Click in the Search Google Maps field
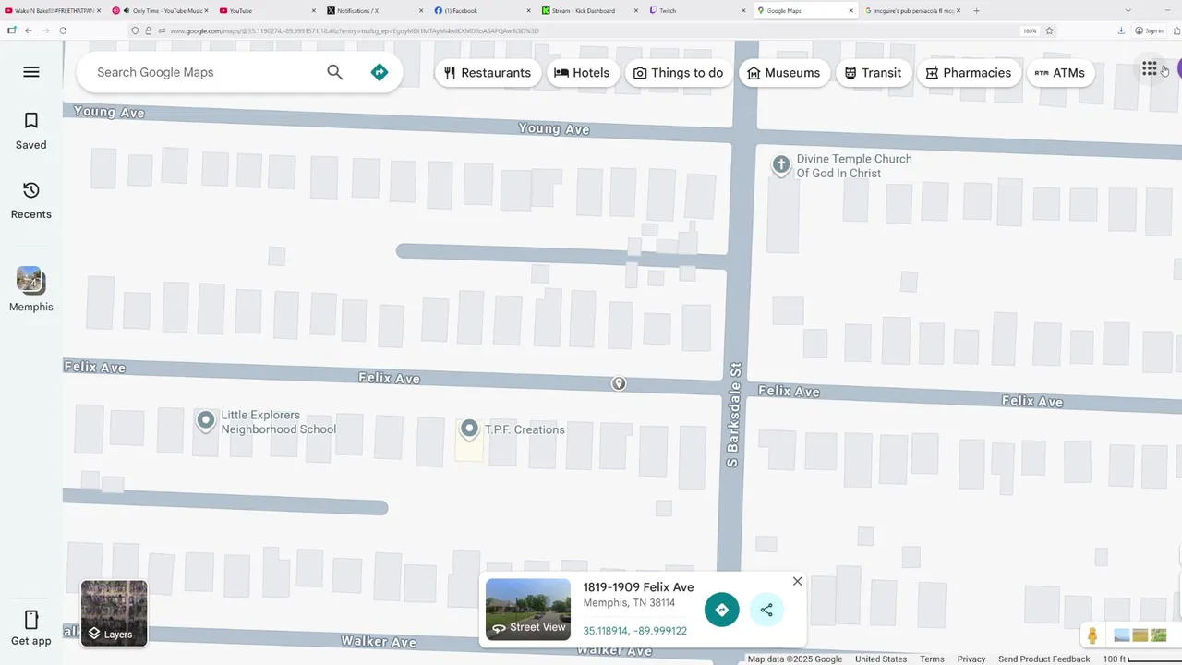 pos(203,72)
